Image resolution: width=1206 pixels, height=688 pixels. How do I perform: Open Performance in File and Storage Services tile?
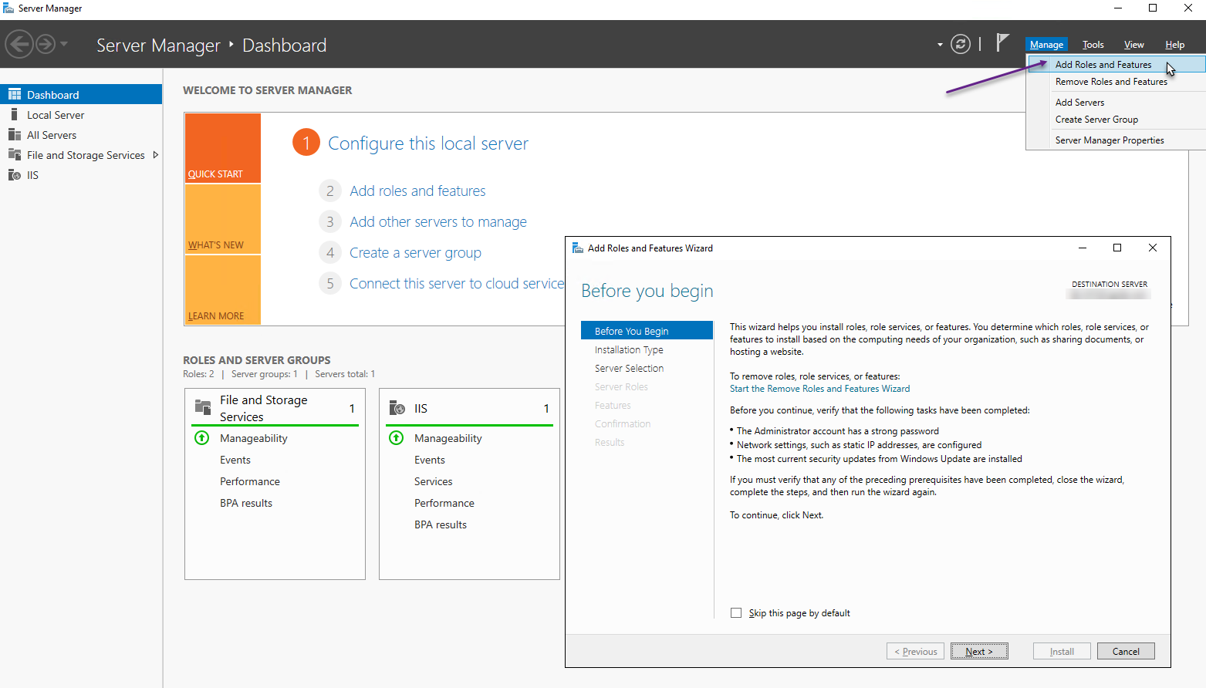(x=250, y=481)
